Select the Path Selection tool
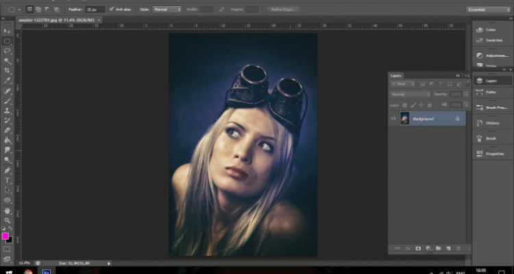514x274 pixels. coord(7,190)
